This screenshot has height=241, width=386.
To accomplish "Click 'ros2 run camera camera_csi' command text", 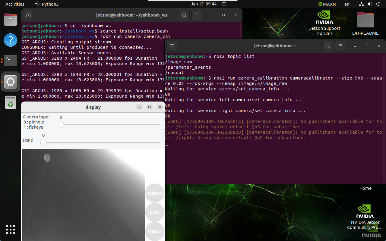I will (x=135, y=36).
